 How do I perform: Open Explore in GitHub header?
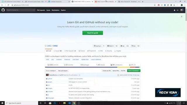pos(63,10)
